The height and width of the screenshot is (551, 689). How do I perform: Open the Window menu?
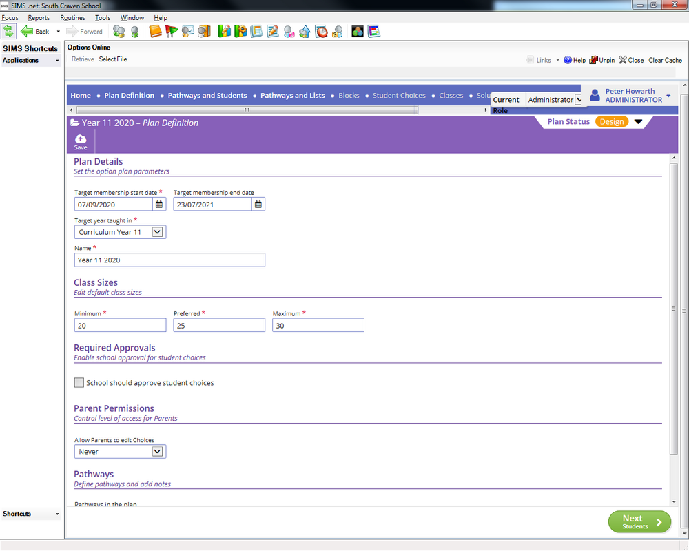(x=132, y=18)
